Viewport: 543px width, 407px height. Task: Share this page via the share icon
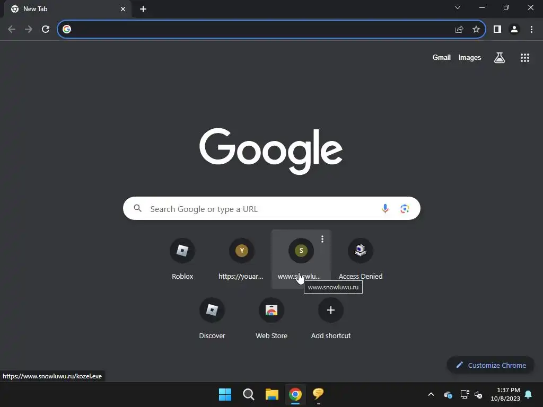tap(459, 30)
